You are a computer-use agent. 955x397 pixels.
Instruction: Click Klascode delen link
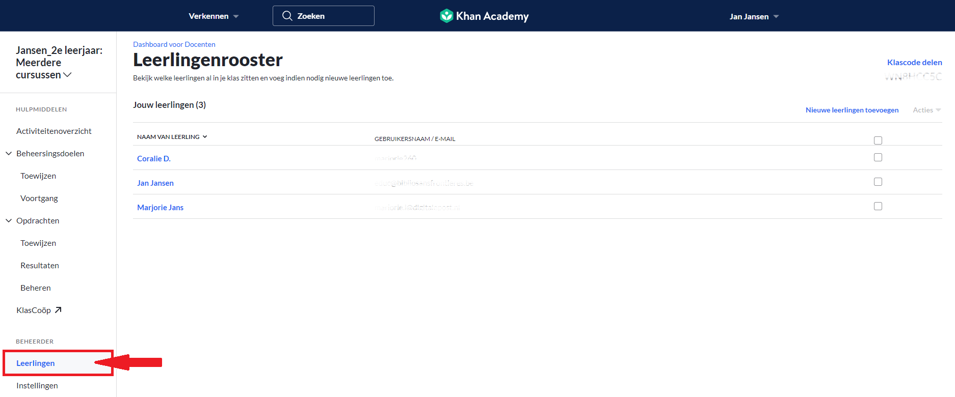(x=915, y=62)
